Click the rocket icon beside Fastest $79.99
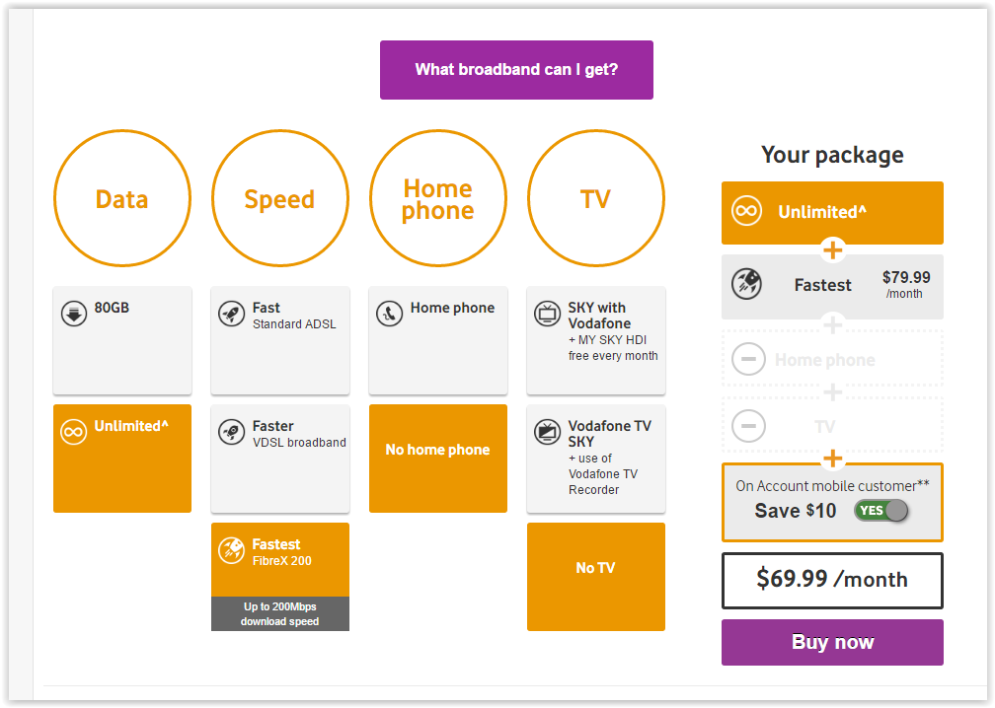Screen dimensions: 995x708 pyautogui.click(x=747, y=284)
